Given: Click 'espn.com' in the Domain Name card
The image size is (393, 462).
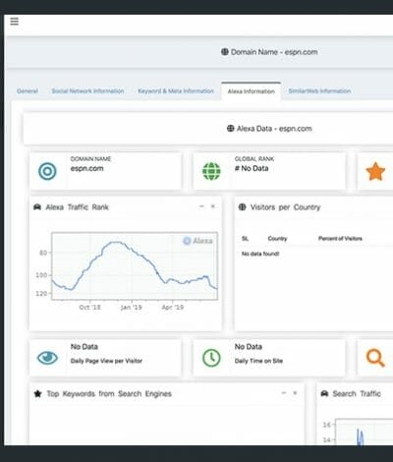Looking at the screenshot, I should (x=86, y=168).
